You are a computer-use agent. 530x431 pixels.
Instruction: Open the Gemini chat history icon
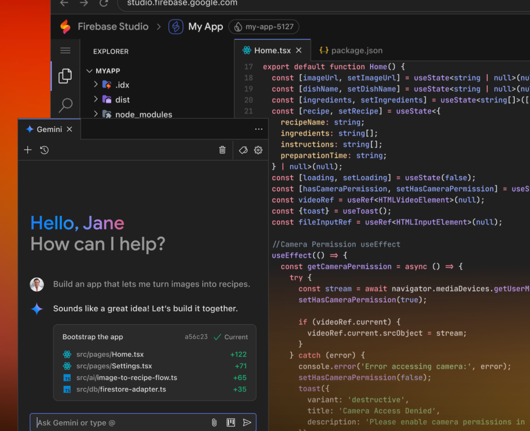pos(44,150)
